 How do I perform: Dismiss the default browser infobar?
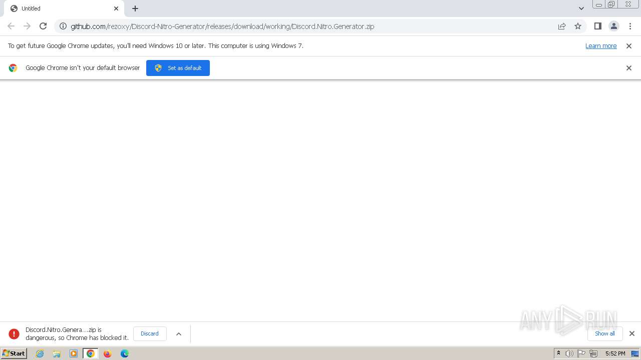(x=629, y=68)
